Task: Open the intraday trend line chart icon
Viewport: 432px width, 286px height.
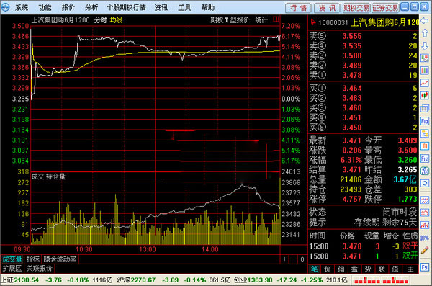Action: (425, 82)
